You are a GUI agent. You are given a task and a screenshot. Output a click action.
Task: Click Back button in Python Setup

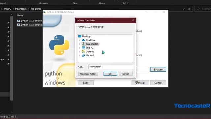[86, 83]
